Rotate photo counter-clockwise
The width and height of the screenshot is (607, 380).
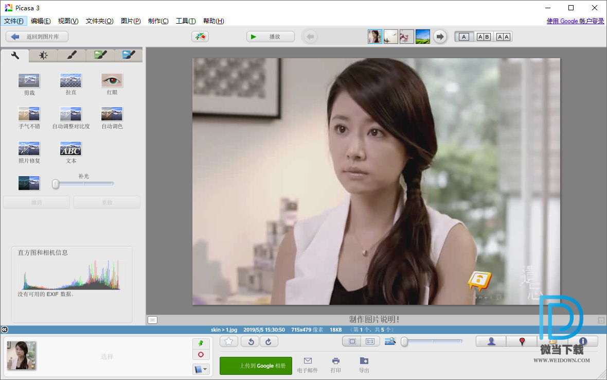point(251,342)
